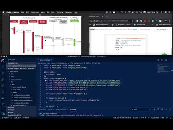This screenshot has width=173, height=130.
Task: Open a new browser tab with plus button
Action: point(107,17)
